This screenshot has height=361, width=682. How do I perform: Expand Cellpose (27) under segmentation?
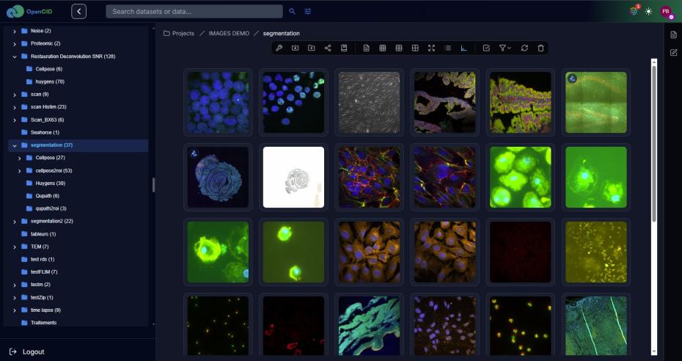point(19,158)
